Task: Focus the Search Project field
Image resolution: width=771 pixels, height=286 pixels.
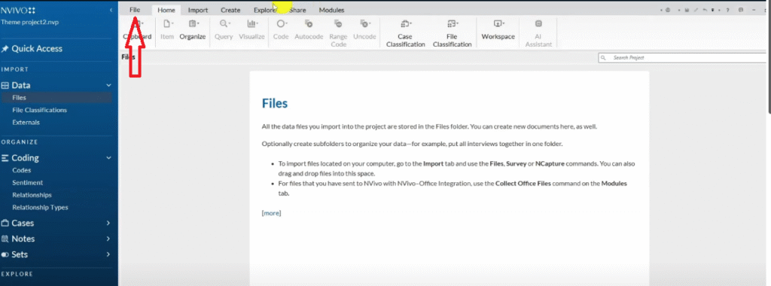Action: tap(684, 58)
